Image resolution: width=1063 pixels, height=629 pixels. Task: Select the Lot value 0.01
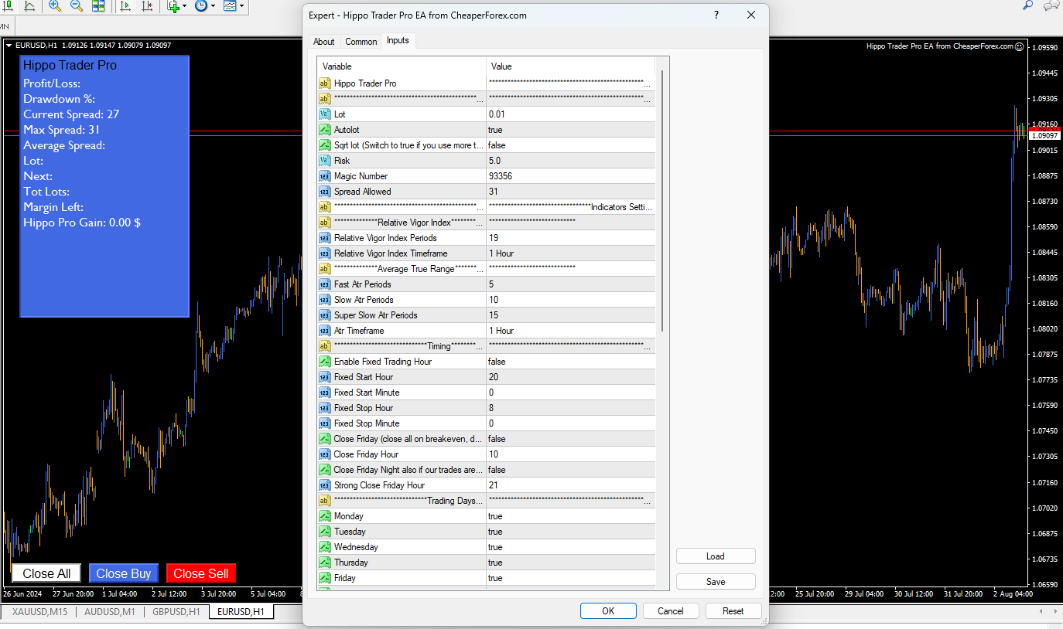tap(571, 114)
